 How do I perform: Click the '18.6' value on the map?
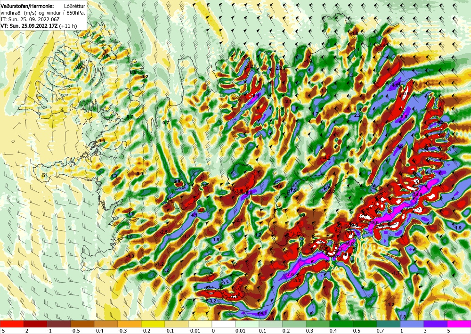pyautogui.click(x=374, y=222)
